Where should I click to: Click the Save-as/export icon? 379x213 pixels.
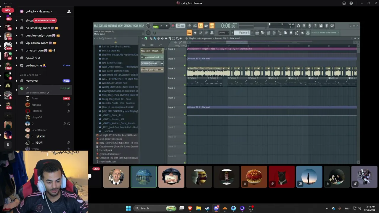(x=327, y=26)
